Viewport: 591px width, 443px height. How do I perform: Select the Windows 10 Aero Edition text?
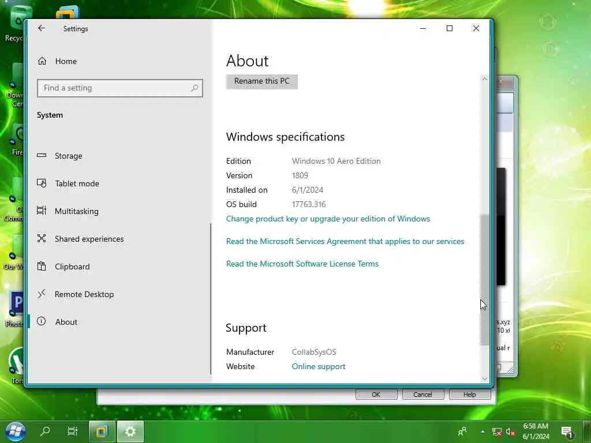[336, 162]
